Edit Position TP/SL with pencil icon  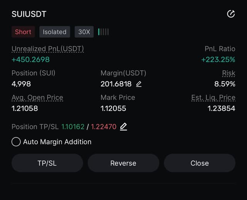point(123,126)
